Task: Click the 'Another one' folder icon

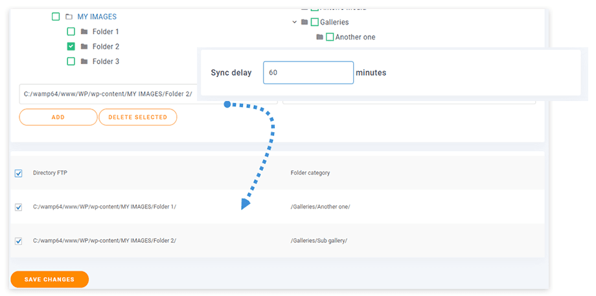Action: coord(319,37)
